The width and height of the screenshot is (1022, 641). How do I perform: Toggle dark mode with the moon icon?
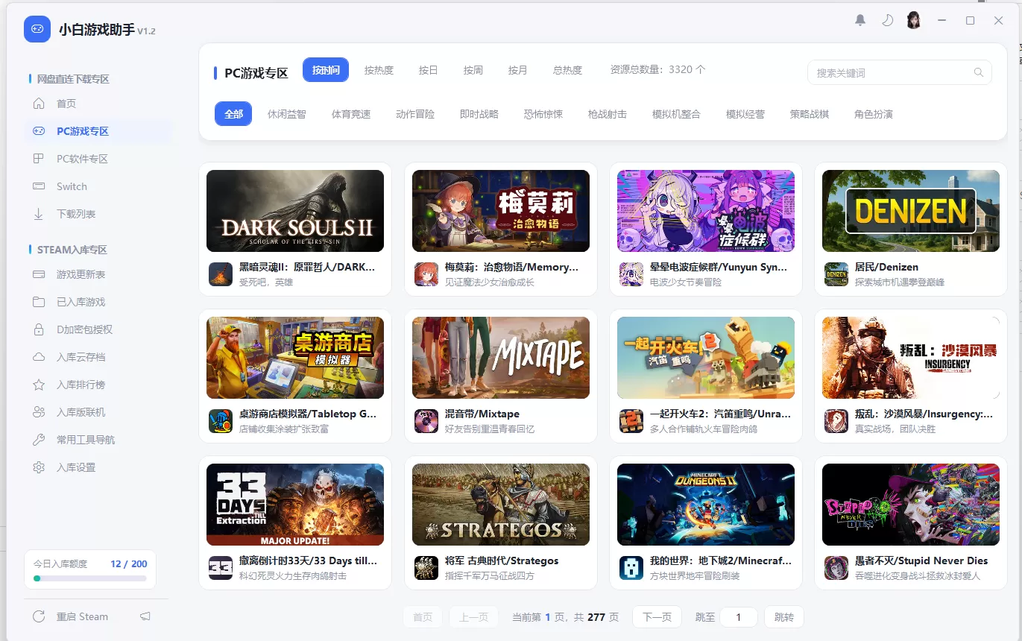(x=887, y=20)
